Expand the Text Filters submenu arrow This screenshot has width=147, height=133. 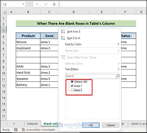pos(118,69)
